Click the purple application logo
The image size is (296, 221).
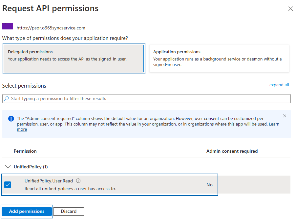(7, 26)
